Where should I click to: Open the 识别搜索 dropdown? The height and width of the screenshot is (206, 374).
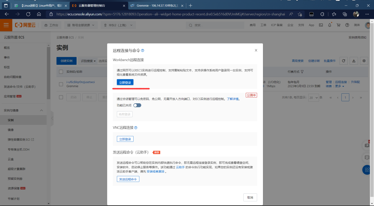point(89,61)
